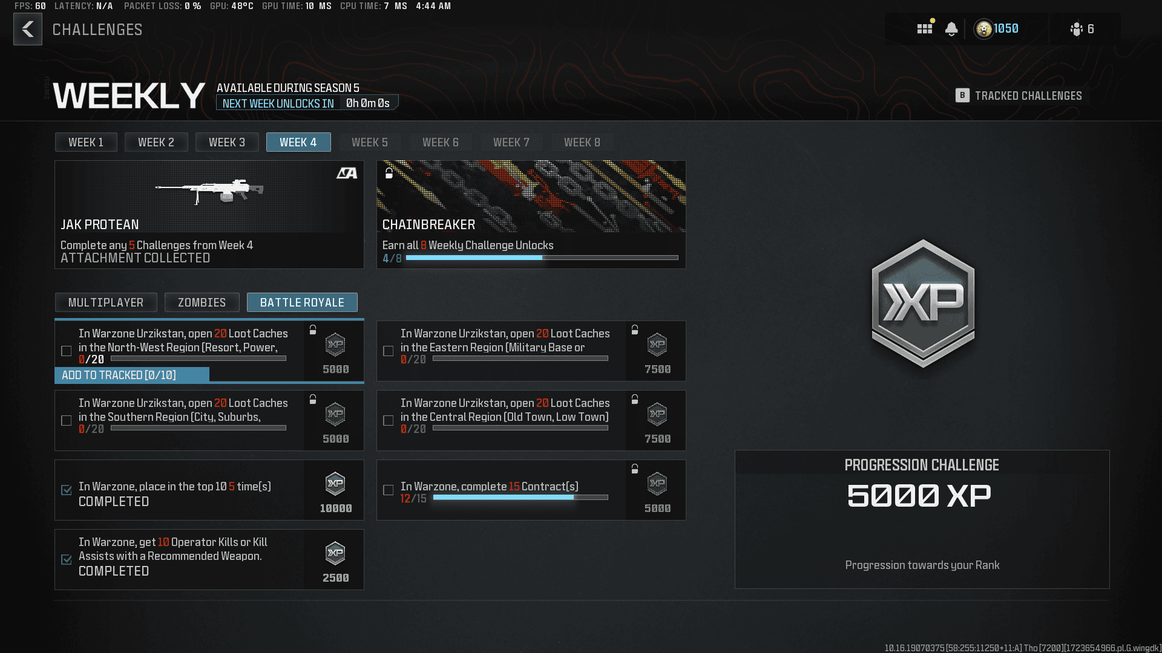Click XP badge on Contracts challenge
Image resolution: width=1162 pixels, height=653 pixels.
657,484
